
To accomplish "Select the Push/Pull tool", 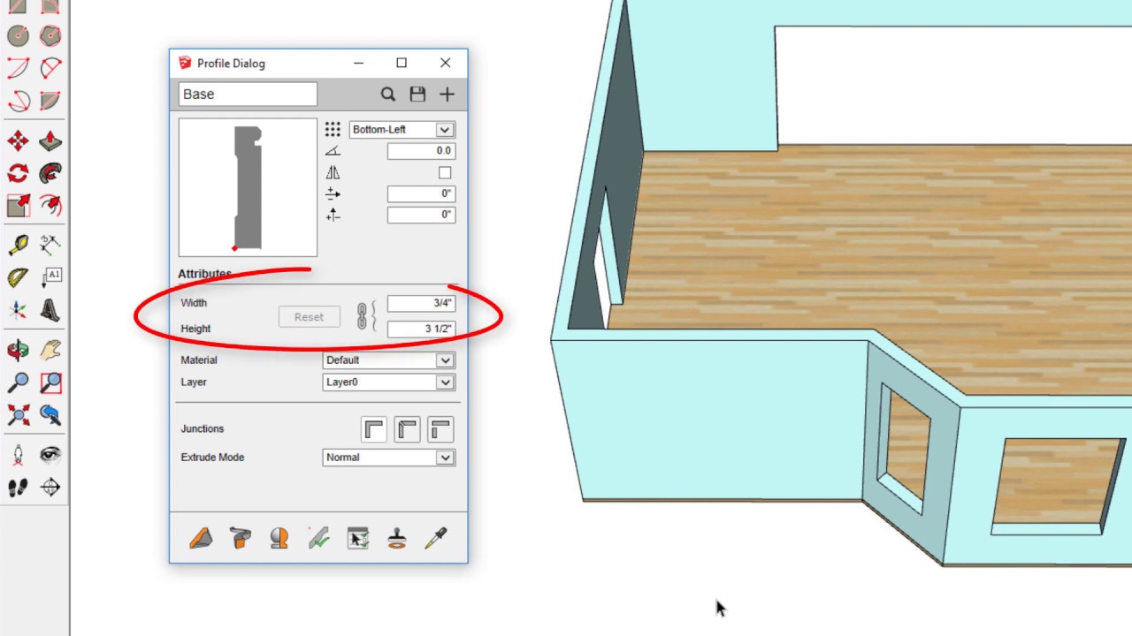I will (50, 140).
